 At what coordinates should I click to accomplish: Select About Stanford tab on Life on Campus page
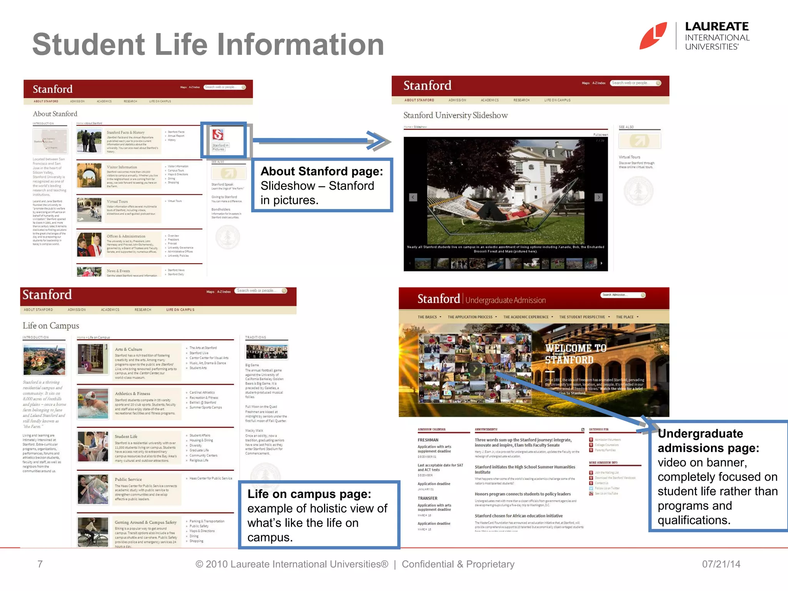[x=38, y=310]
